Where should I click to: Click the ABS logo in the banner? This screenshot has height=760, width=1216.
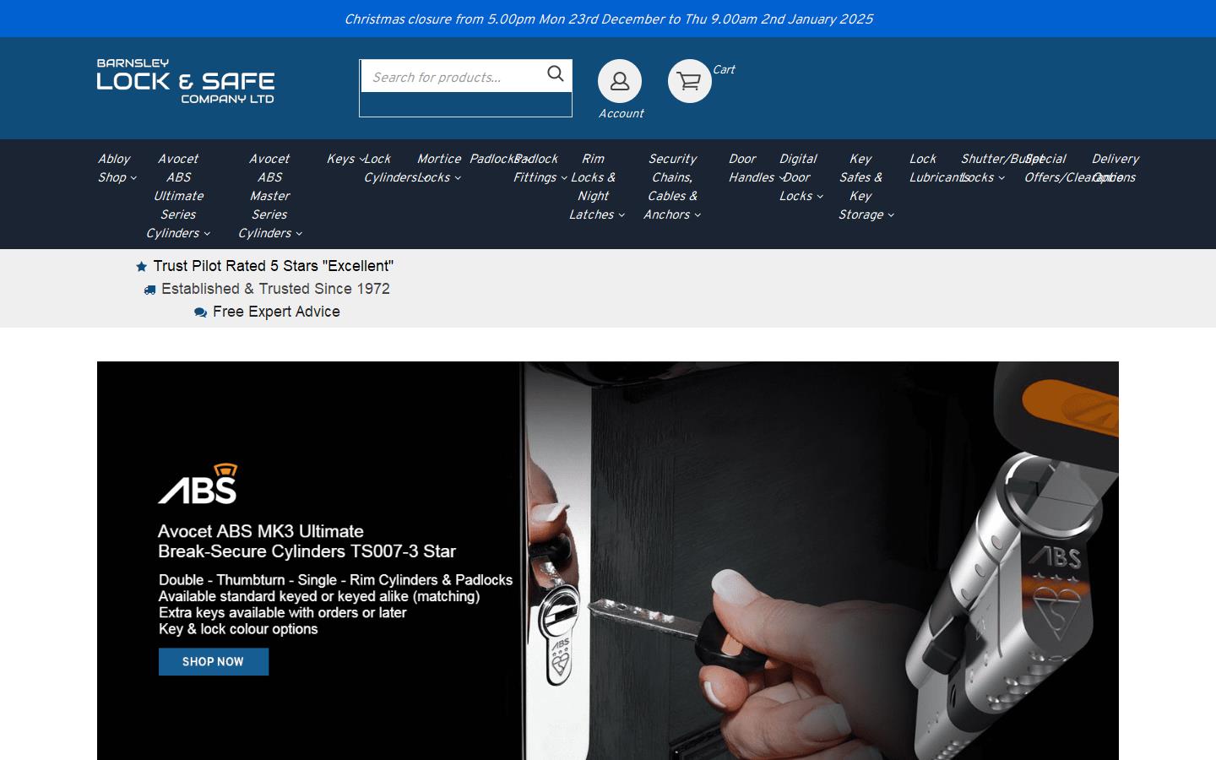[x=197, y=483]
